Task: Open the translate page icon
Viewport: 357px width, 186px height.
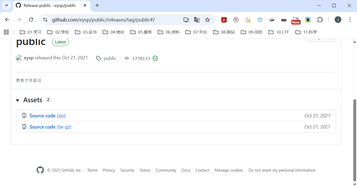Action: pyautogui.click(x=197, y=20)
